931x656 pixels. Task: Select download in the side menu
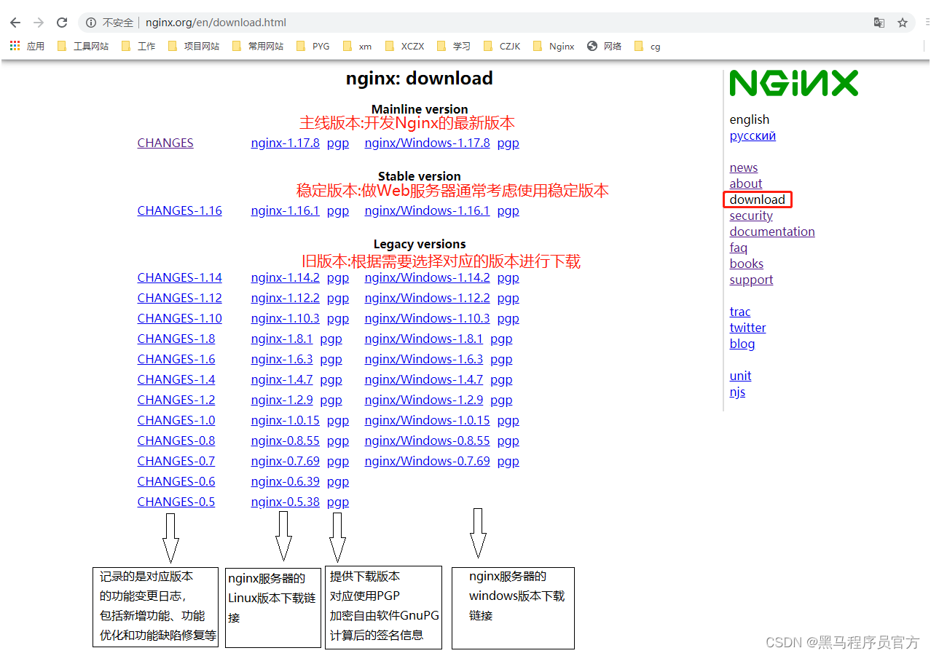click(758, 199)
